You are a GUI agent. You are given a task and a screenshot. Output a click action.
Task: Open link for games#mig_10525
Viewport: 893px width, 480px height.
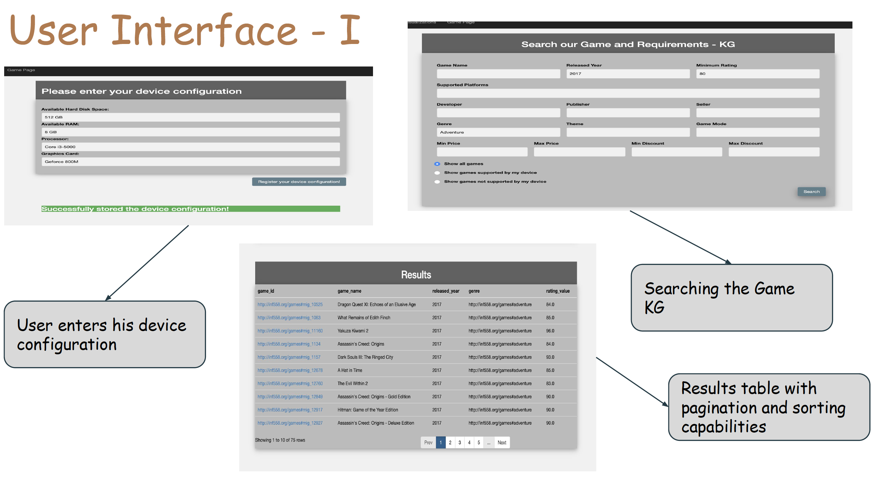click(290, 304)
